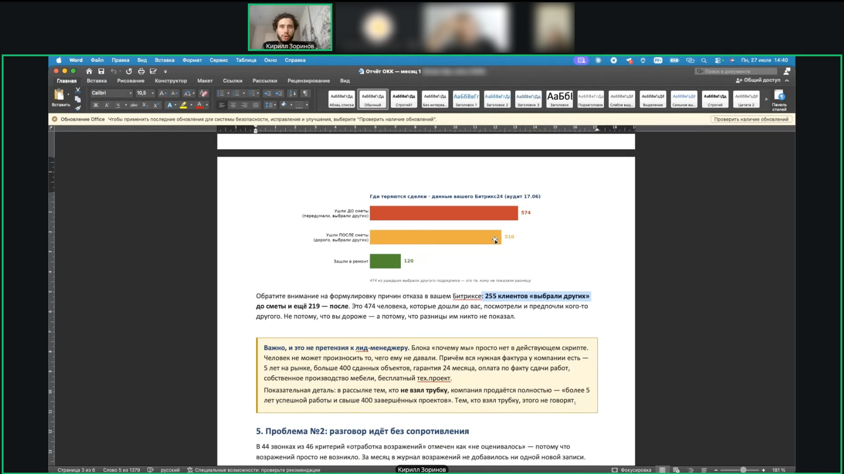Open the paste options arrow next to Вставить
Screen dimensions: 844x474
68,94
